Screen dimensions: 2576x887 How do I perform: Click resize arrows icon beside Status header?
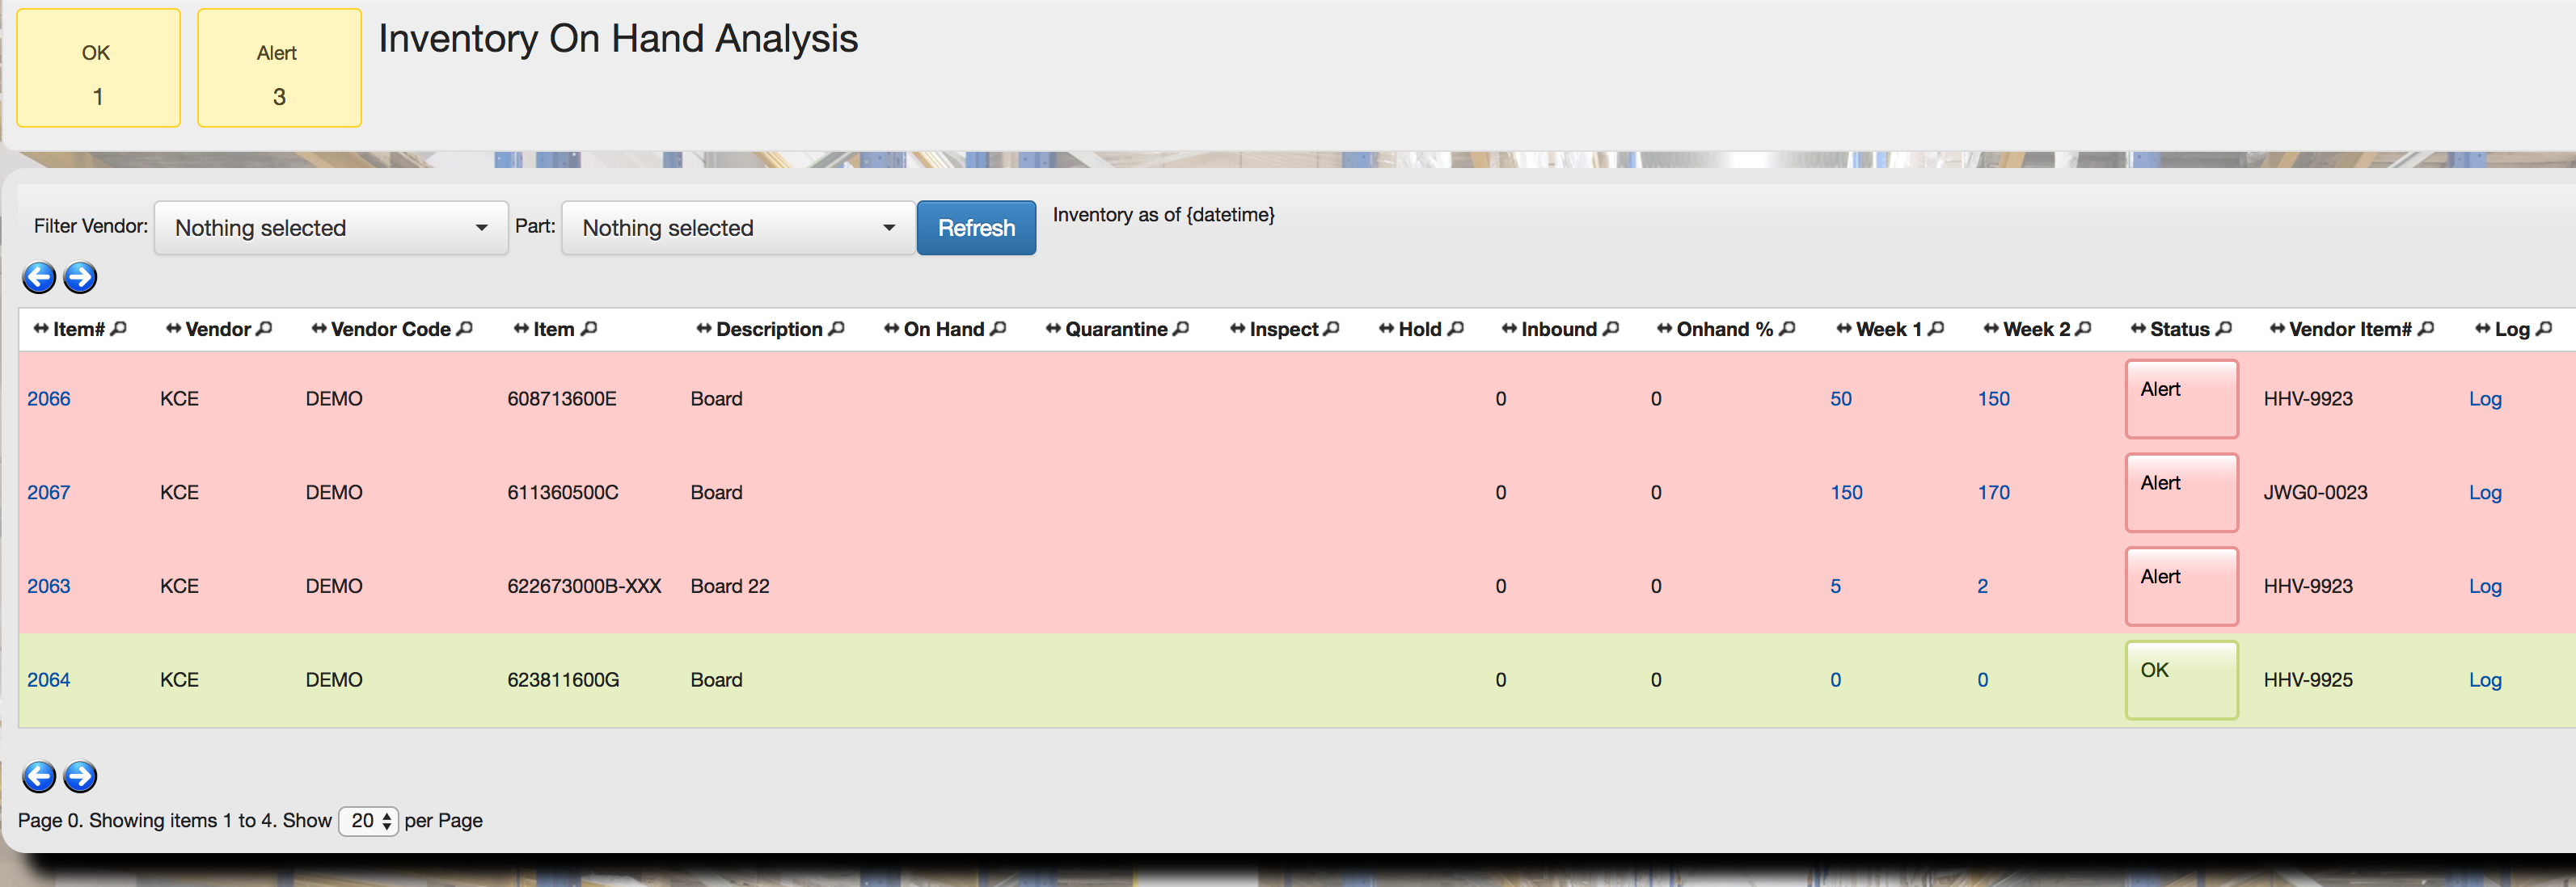click(x=2138, y=329)
